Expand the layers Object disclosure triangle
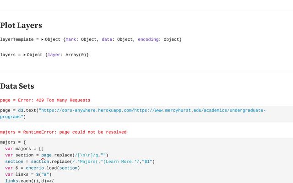 click(25, 55)
